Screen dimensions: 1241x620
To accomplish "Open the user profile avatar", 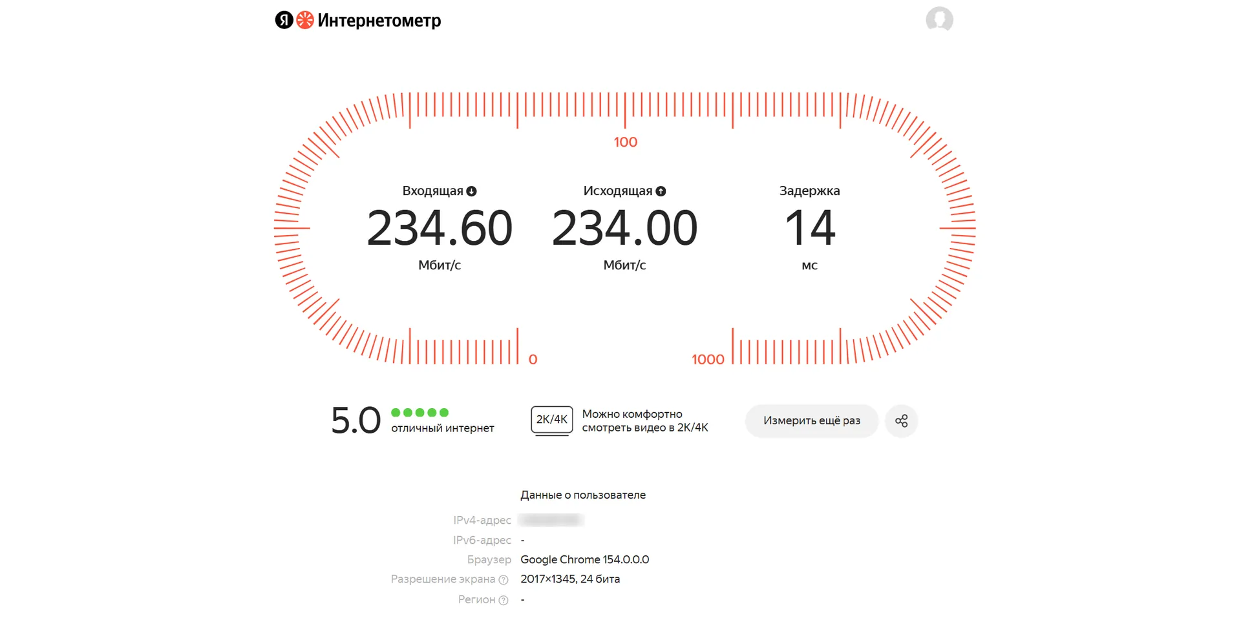I will [x=939, y=19].
